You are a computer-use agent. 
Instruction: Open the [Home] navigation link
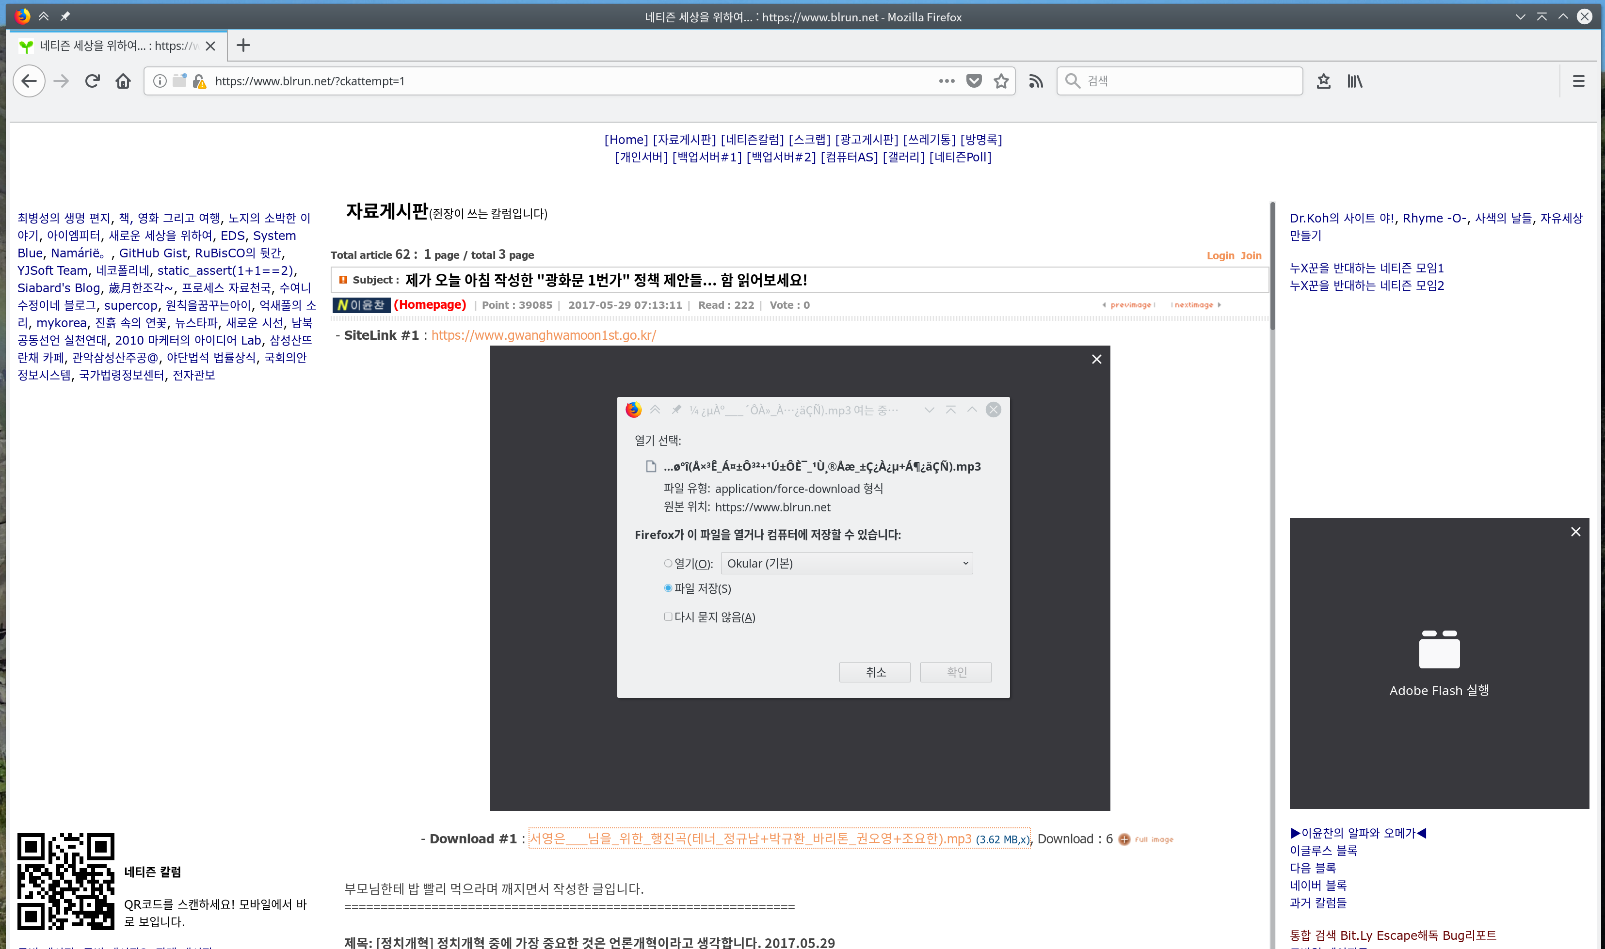click(x=626, y=140)
